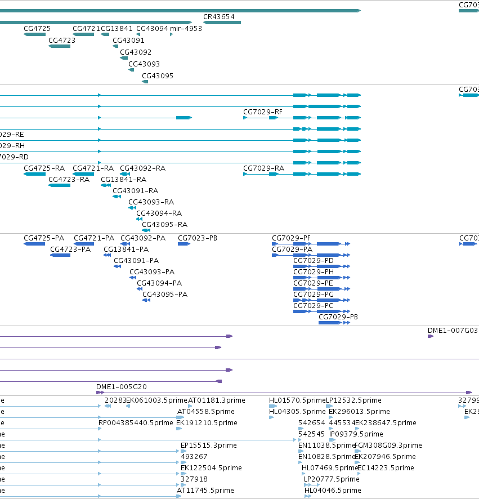Screen dimensions: 479x499
Task: Select EST label IP09379.5prime
Action: coord(356,434)
